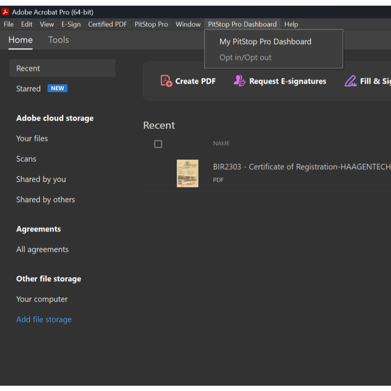Sort the list by NAME column header
The image size is (391, 391).
[221, 144]
